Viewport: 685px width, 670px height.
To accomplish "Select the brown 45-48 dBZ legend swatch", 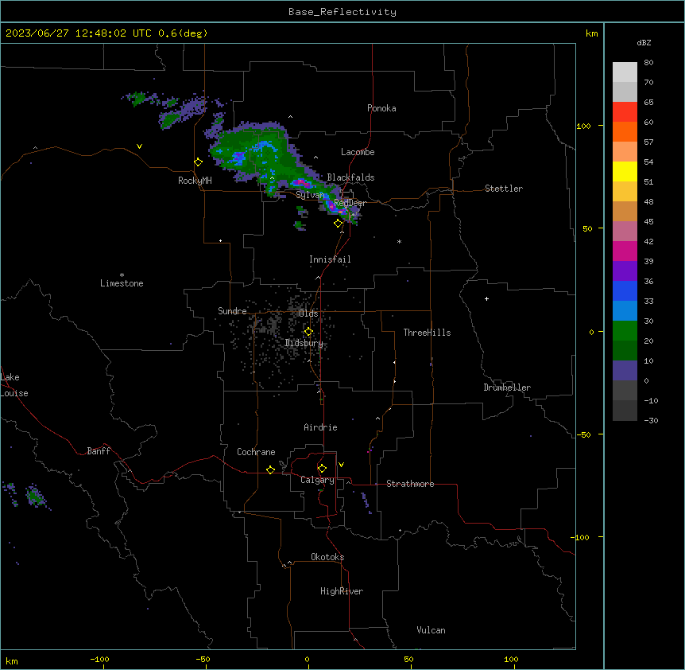I will [x=625, y=211].
